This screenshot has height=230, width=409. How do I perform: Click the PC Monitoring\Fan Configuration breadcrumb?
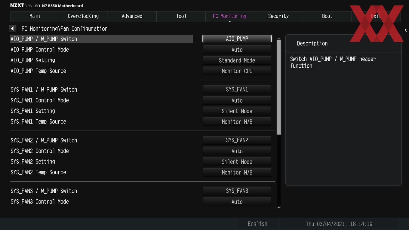(64, 29)
